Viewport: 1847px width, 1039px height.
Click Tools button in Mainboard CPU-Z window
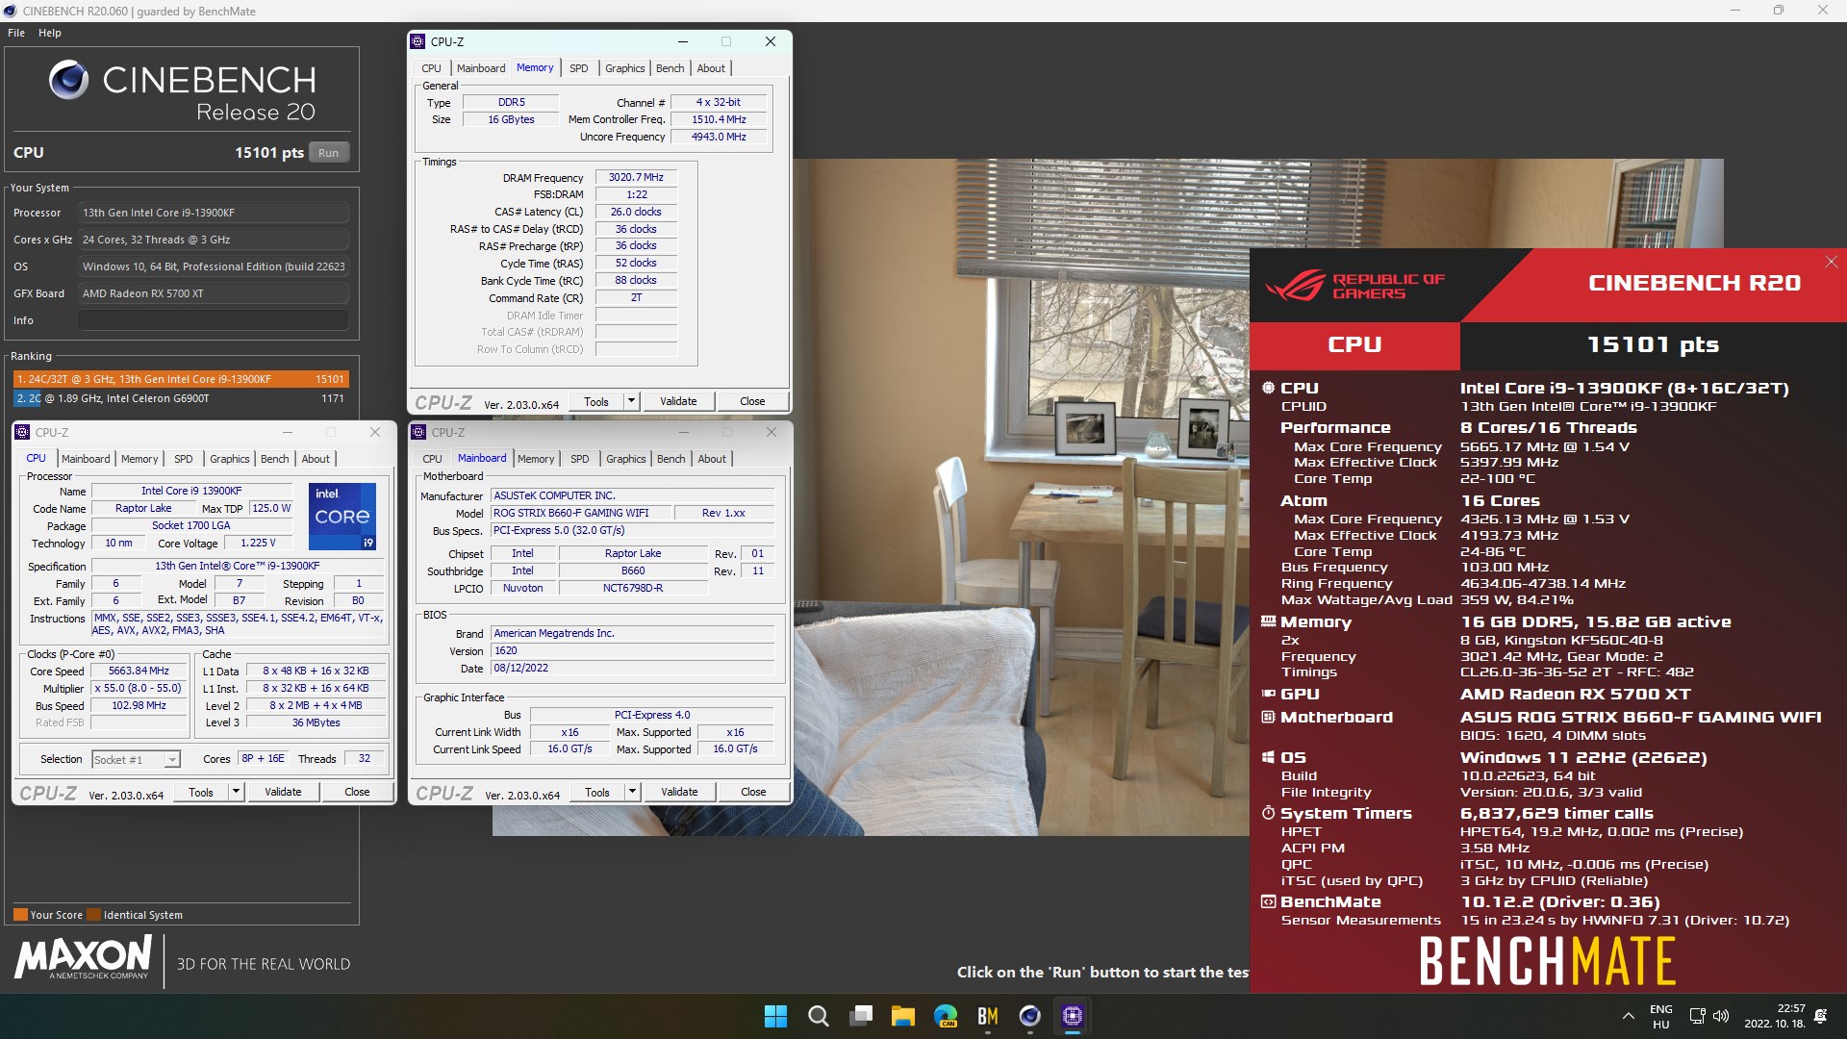[597, 792]
